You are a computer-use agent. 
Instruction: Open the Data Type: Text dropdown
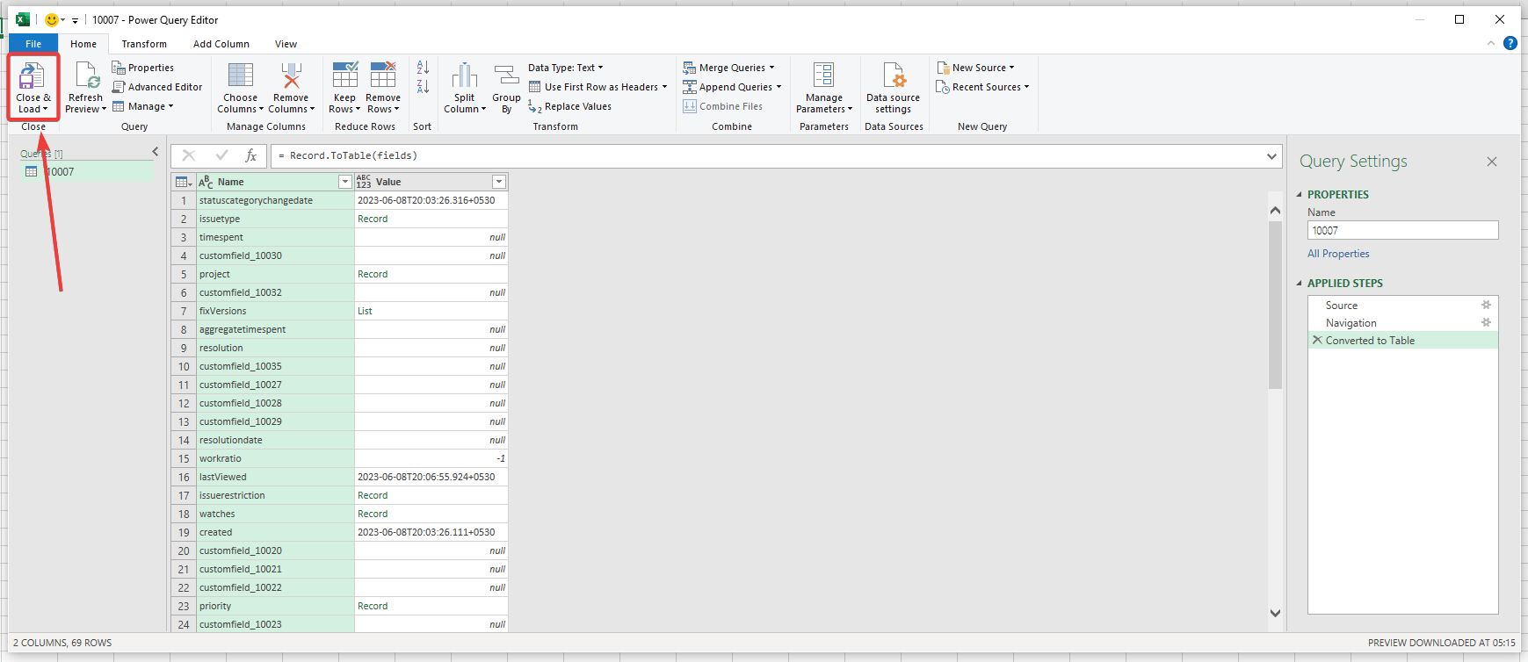click(x=566, y=68)
